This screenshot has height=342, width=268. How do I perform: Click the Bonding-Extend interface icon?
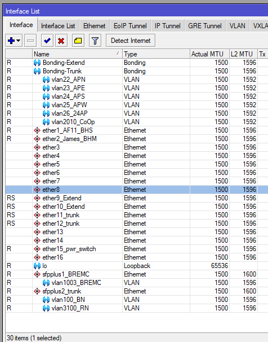[37, 63]
